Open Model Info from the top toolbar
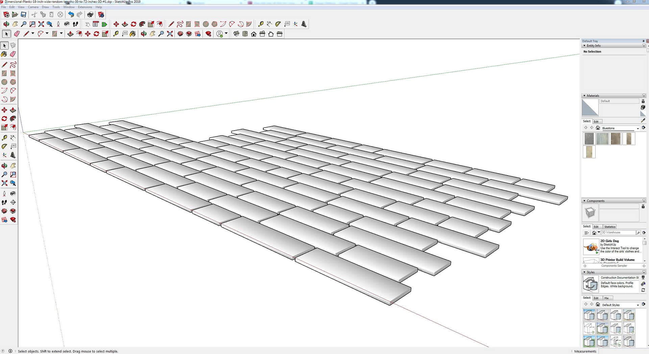The height and width of the screenshot is (354, 649). coord(101,15)
